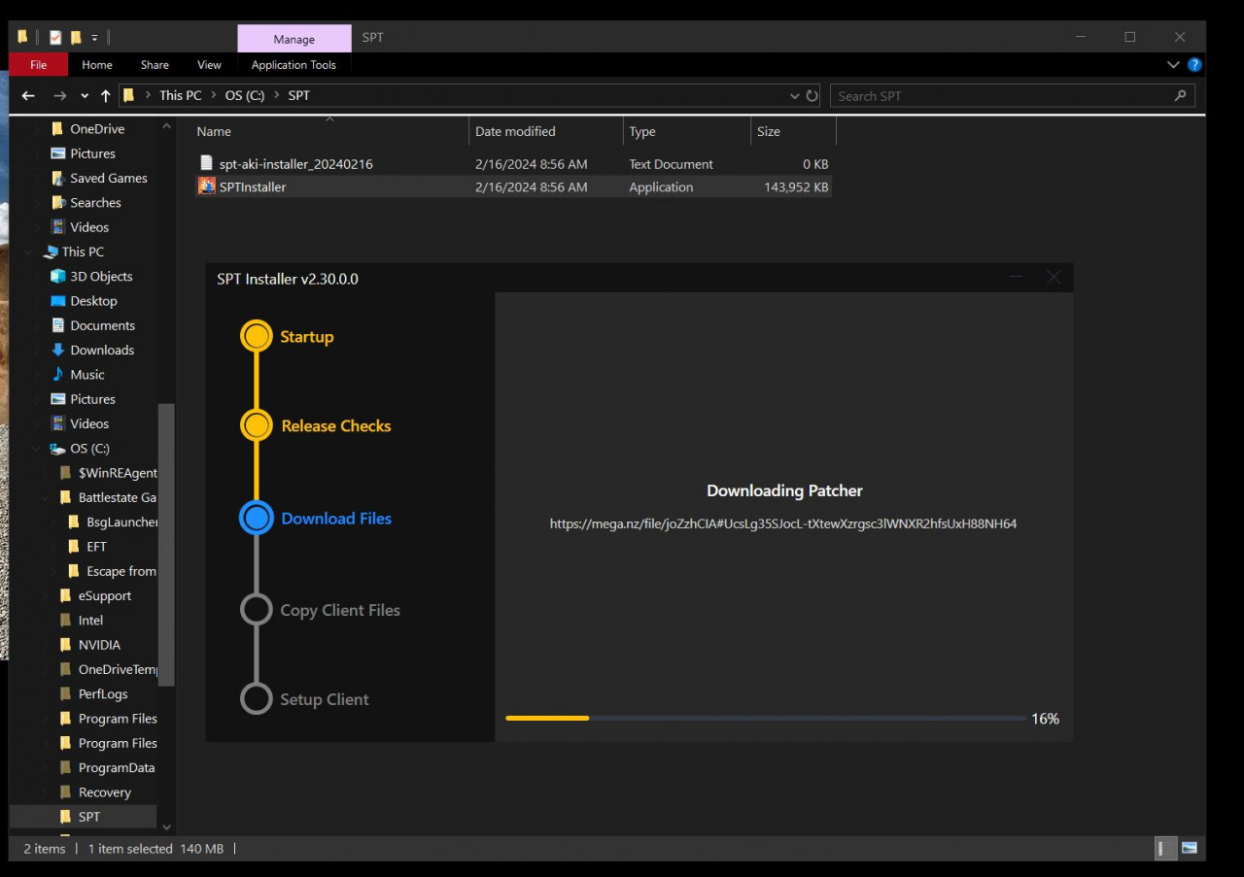The image size is (1244, 877).
Task: Select the 3D Objects folder icon
Action: 58,276
